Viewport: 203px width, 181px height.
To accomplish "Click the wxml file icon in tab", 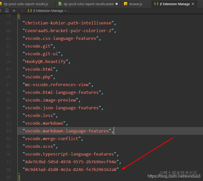I will click(60, 4).
